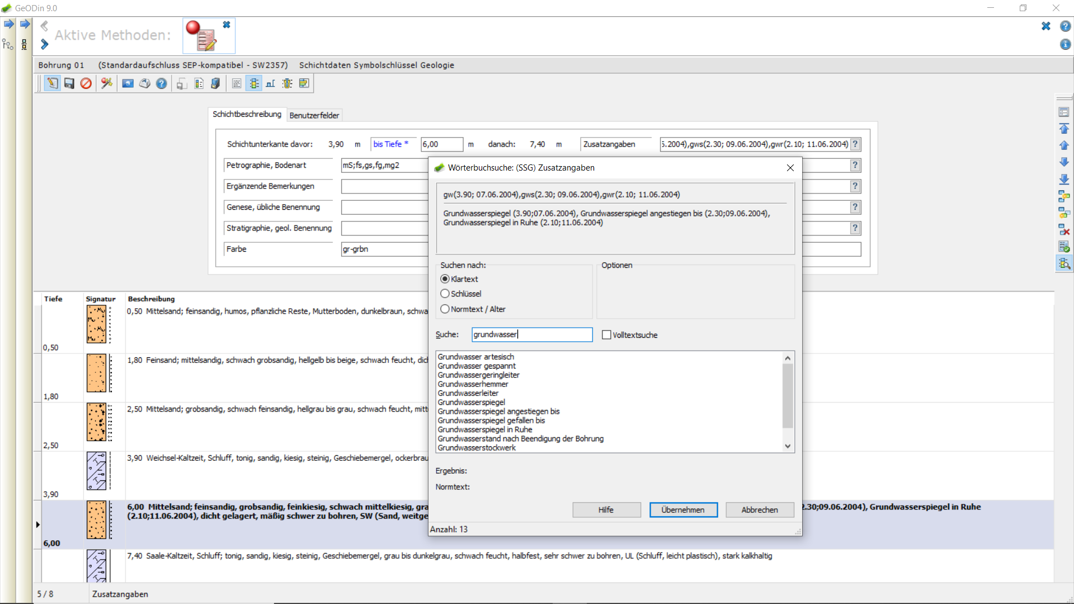Open dictionary lookup for Zusatzangaben field
Screen dimensions: 1074x604
click(855, 144)
